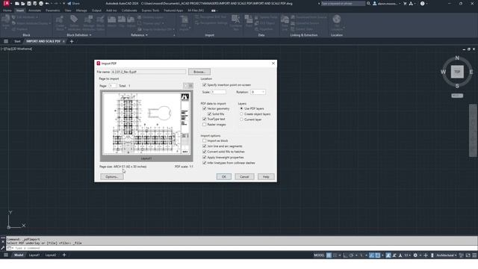Open the AutoCAD application menu
Image resolution: width=478 pixels, height=269 pixels.
pos(7,3)
